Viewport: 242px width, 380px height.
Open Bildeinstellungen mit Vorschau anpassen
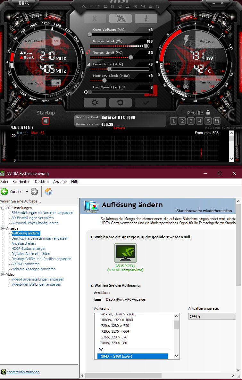(x=42, y=213)
